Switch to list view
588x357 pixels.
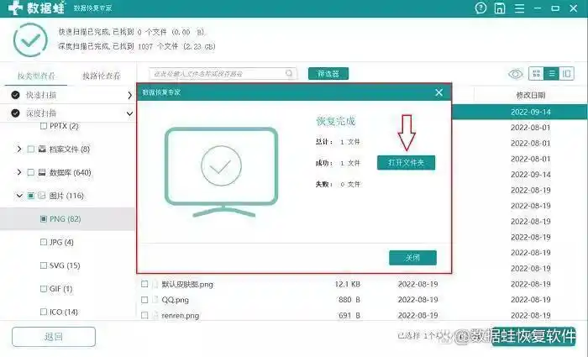tap(551, 74)
